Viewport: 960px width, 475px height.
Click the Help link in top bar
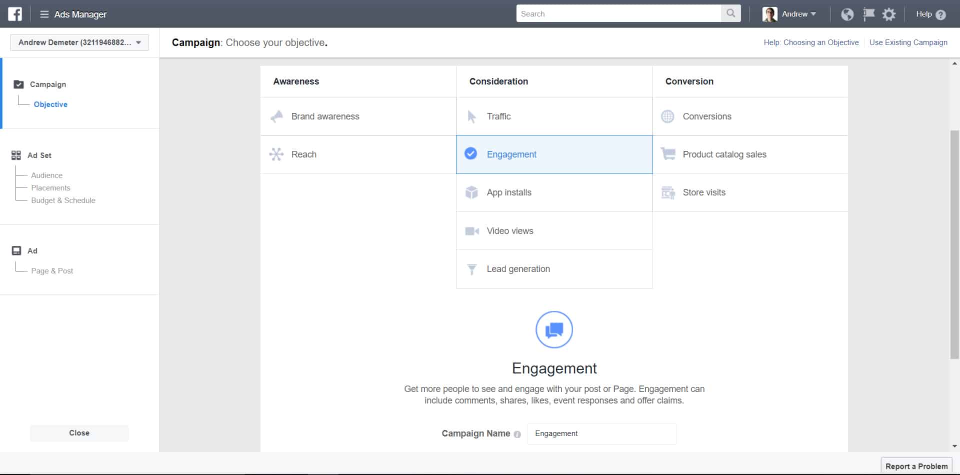click(923, 14)
